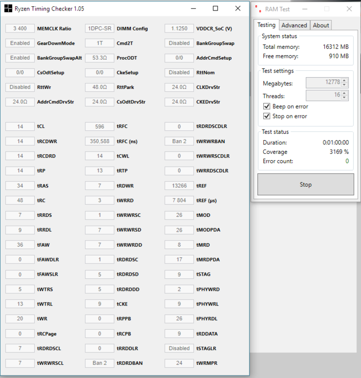Click the tCWL label
Screen dimensions: 361x378
click(x=123, y=156)
